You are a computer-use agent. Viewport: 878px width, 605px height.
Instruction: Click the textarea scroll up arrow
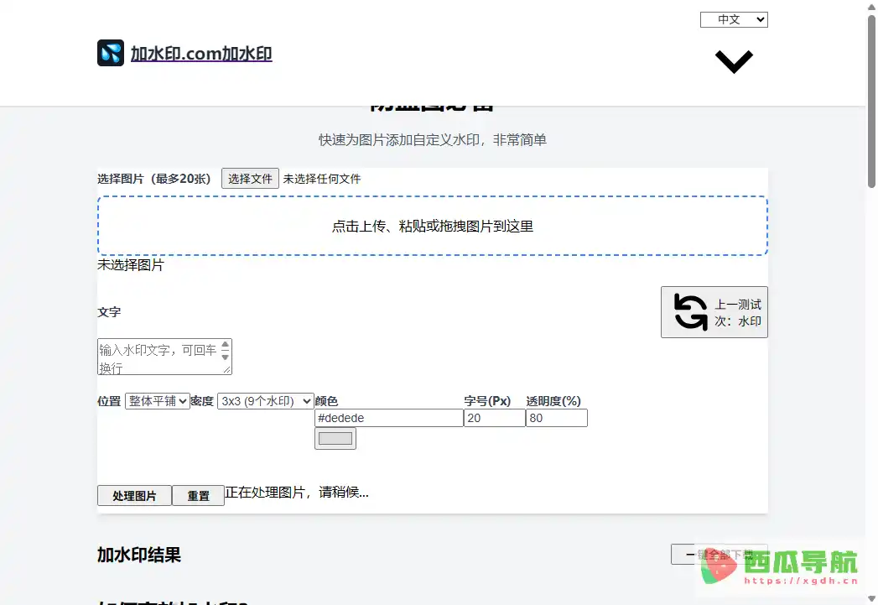click(225, 345)
